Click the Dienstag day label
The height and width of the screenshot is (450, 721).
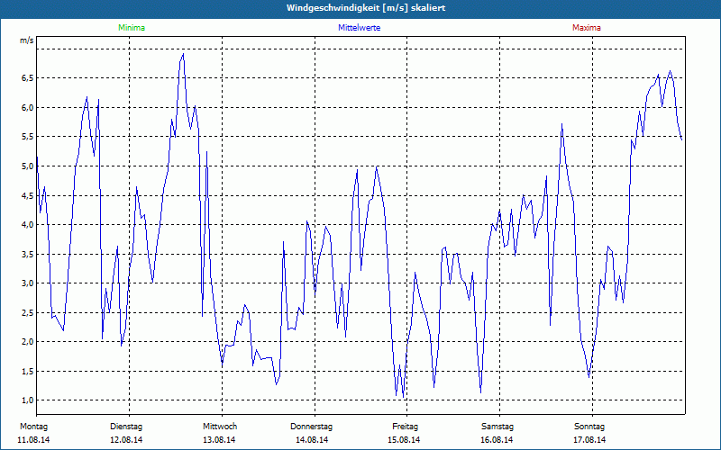pos(126,427)
